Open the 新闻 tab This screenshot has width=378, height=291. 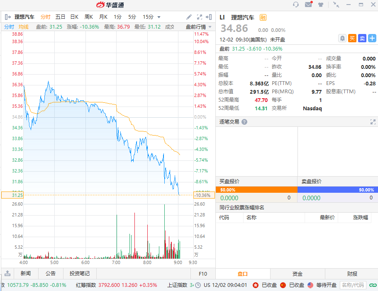point(26,274)
